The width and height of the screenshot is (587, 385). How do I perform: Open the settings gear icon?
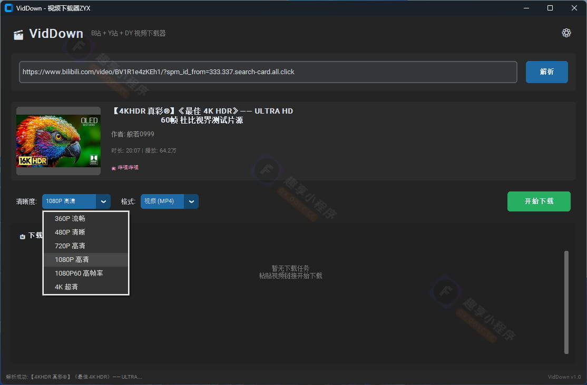(566, 33)
